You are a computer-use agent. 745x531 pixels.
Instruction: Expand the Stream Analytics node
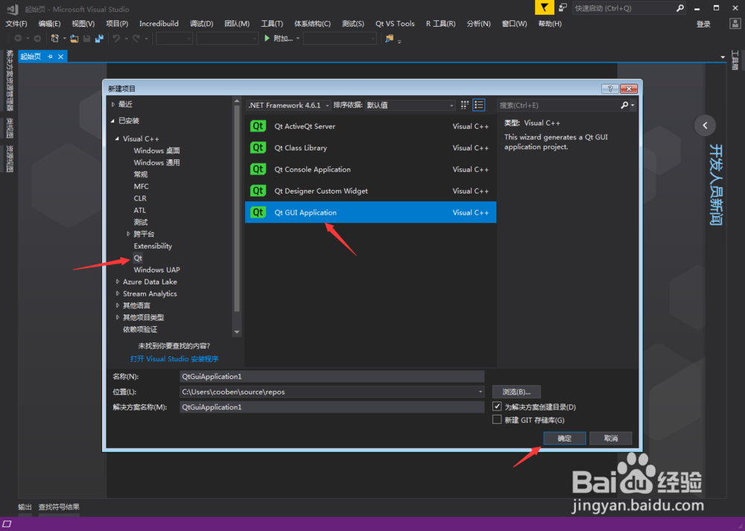pyautogui.click(x=118, y=293)
